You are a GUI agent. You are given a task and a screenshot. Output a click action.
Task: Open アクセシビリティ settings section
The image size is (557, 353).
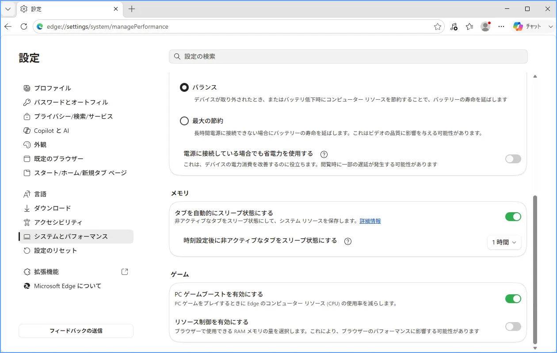pos(76,222)
